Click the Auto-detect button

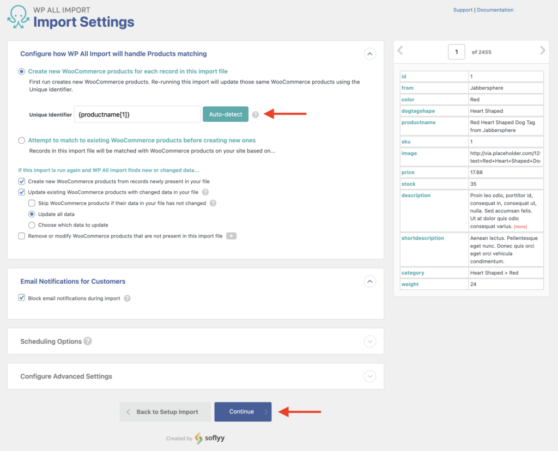225,114
